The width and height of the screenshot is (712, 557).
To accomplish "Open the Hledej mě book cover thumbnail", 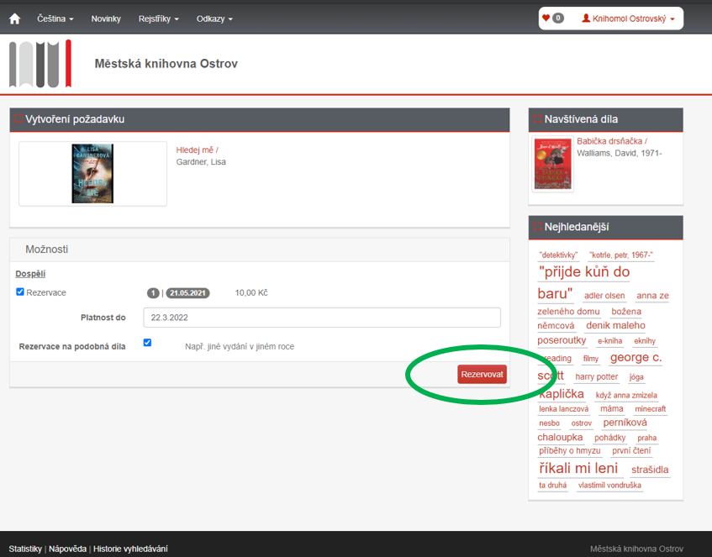I will point(92,174).
